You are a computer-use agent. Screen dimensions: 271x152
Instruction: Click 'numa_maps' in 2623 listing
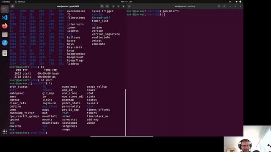(x=69, y=87)
